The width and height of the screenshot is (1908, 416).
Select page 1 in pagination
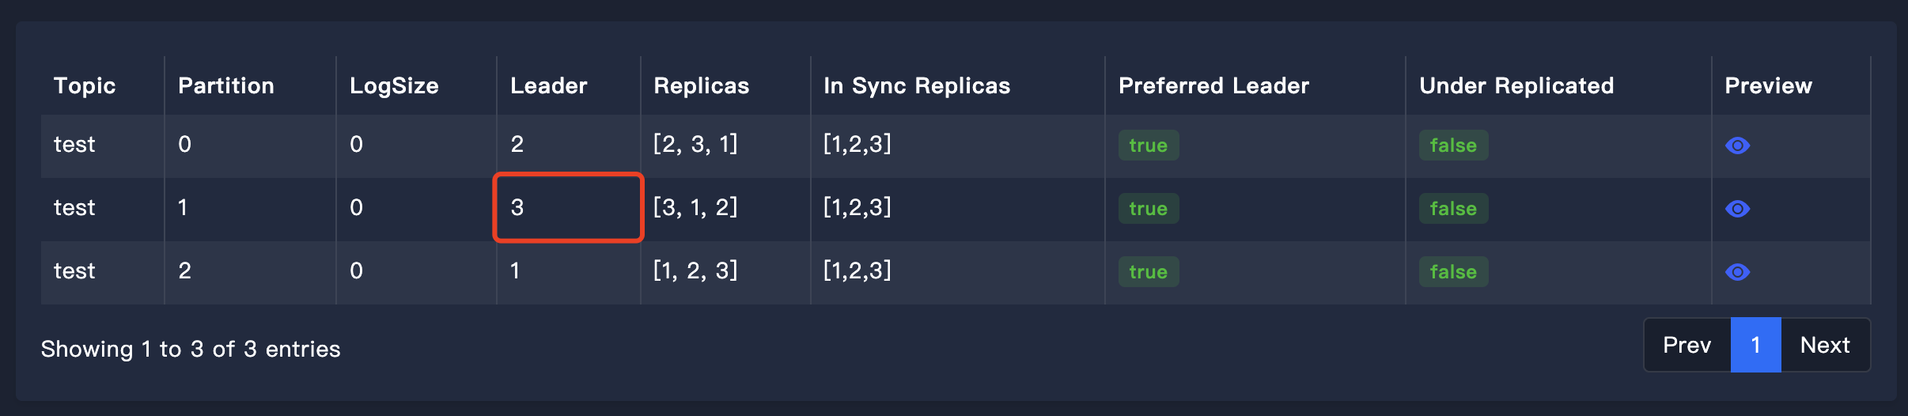(1755, 345)
